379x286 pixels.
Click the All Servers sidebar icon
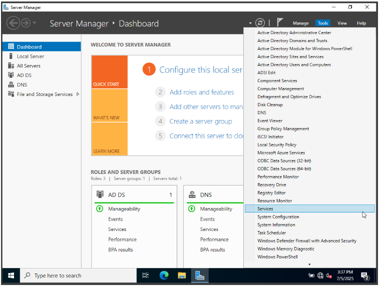[11, 65]
